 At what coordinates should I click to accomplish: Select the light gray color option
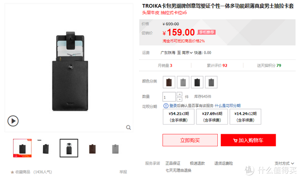click(183, 82)
